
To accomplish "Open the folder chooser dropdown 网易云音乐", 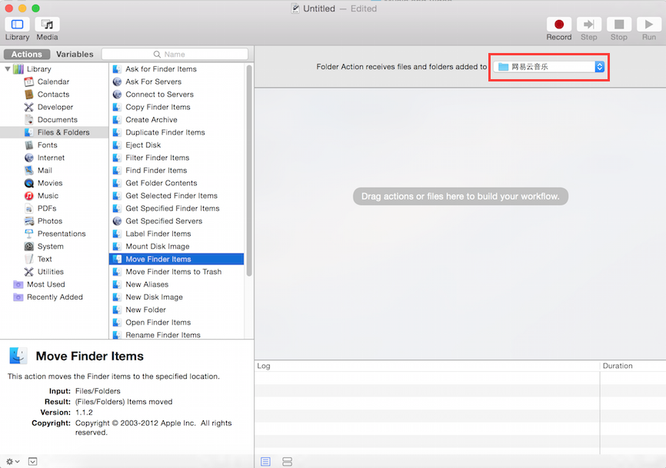I will point(549,67).
